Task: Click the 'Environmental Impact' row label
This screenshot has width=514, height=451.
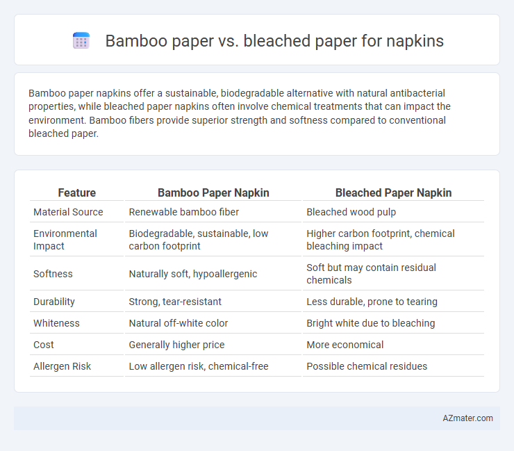Action: point(65,240)
